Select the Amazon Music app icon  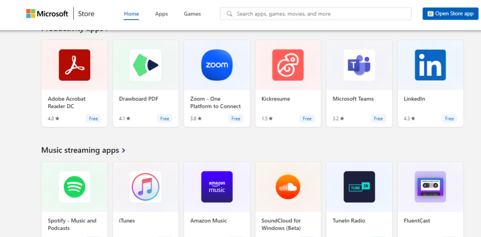pos(217,187)
